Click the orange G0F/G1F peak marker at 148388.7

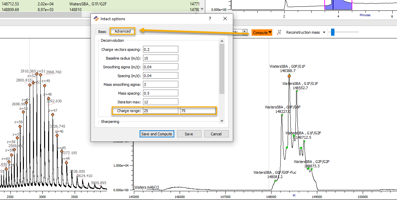click(x=289, y=76)
